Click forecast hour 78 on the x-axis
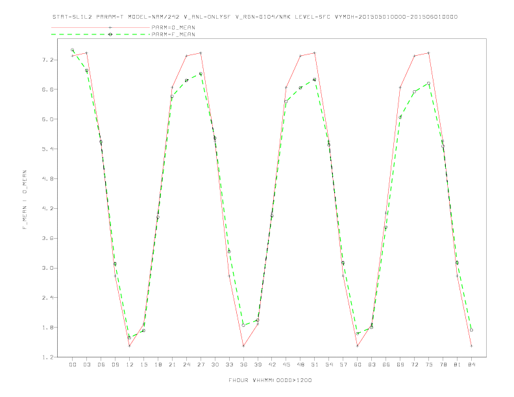Viewport: 514px width, 397px height. (x=443, y=365)
